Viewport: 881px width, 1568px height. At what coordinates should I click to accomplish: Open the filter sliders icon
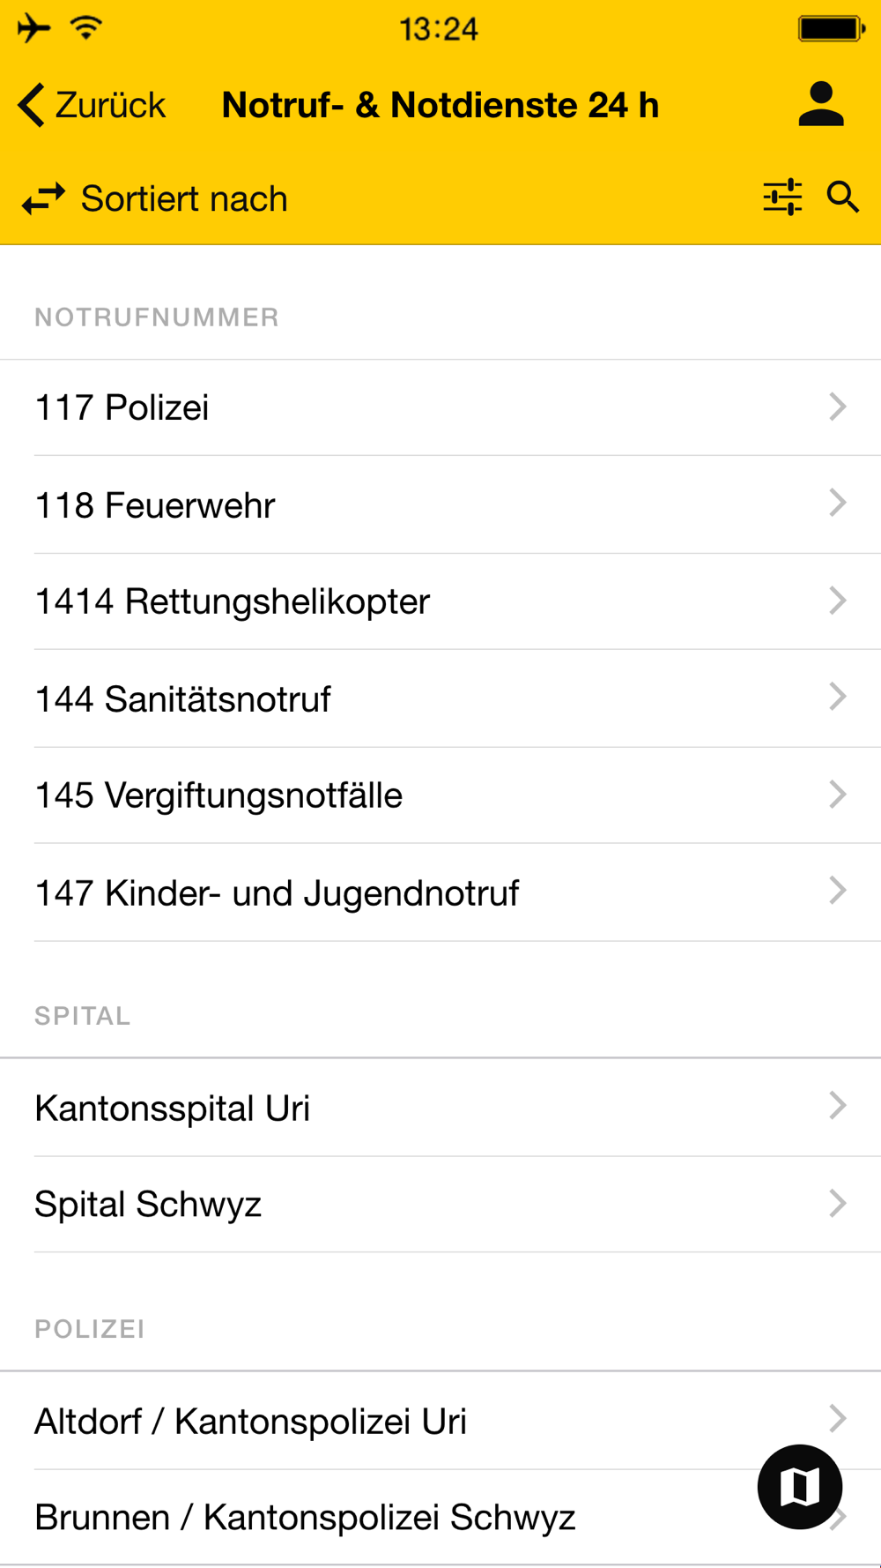[782, 197]
